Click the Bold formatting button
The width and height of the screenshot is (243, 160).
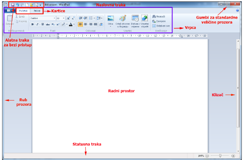coord(33,24)
